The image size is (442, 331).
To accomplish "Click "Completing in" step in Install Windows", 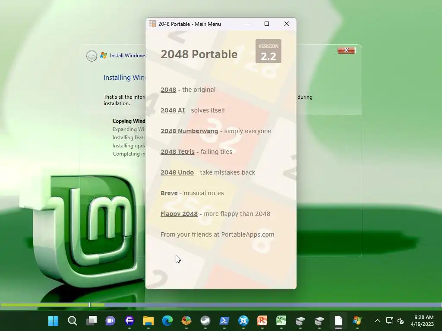I will [129, 154].
